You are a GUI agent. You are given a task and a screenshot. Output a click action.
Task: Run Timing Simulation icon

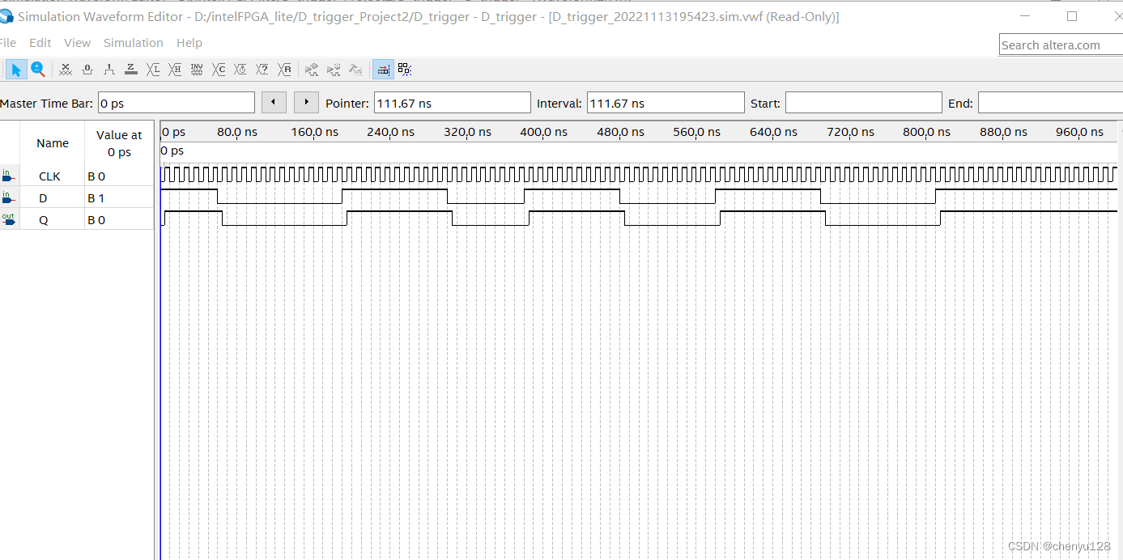334,70
